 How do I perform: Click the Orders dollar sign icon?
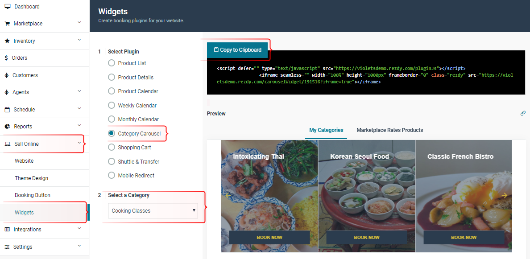6,58
